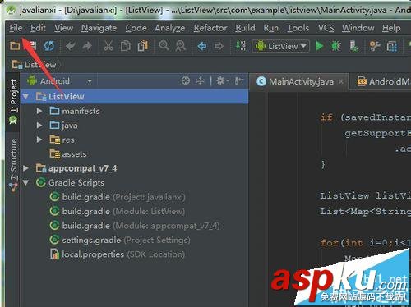Click the ListView breadcrumb in navigation bar

click(x=34, y=65)
